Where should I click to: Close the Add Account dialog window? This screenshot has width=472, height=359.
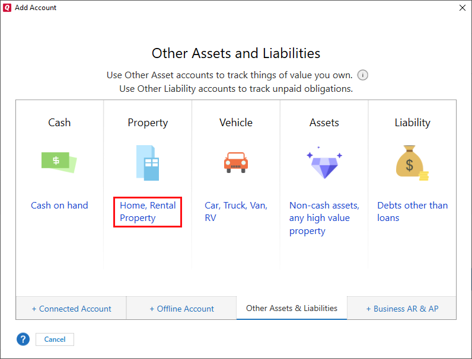(x=463, y=8)
